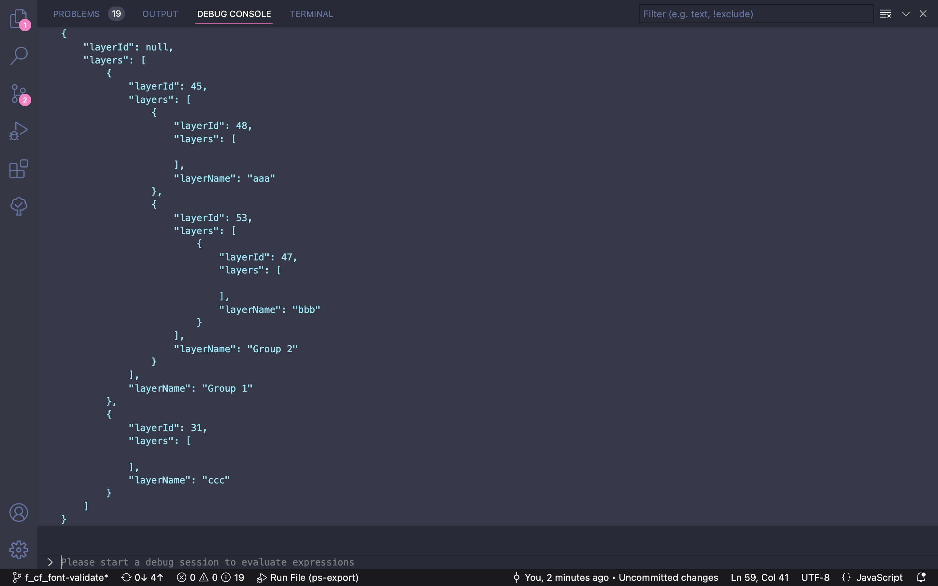Sync changes with remote repository

point(142,577)
